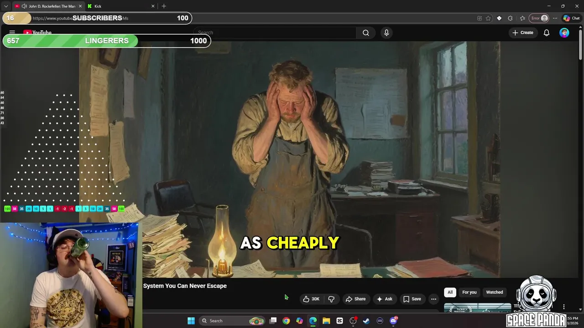
Task: Open the Copilot Chat button
Action: (x=571, y=18)
